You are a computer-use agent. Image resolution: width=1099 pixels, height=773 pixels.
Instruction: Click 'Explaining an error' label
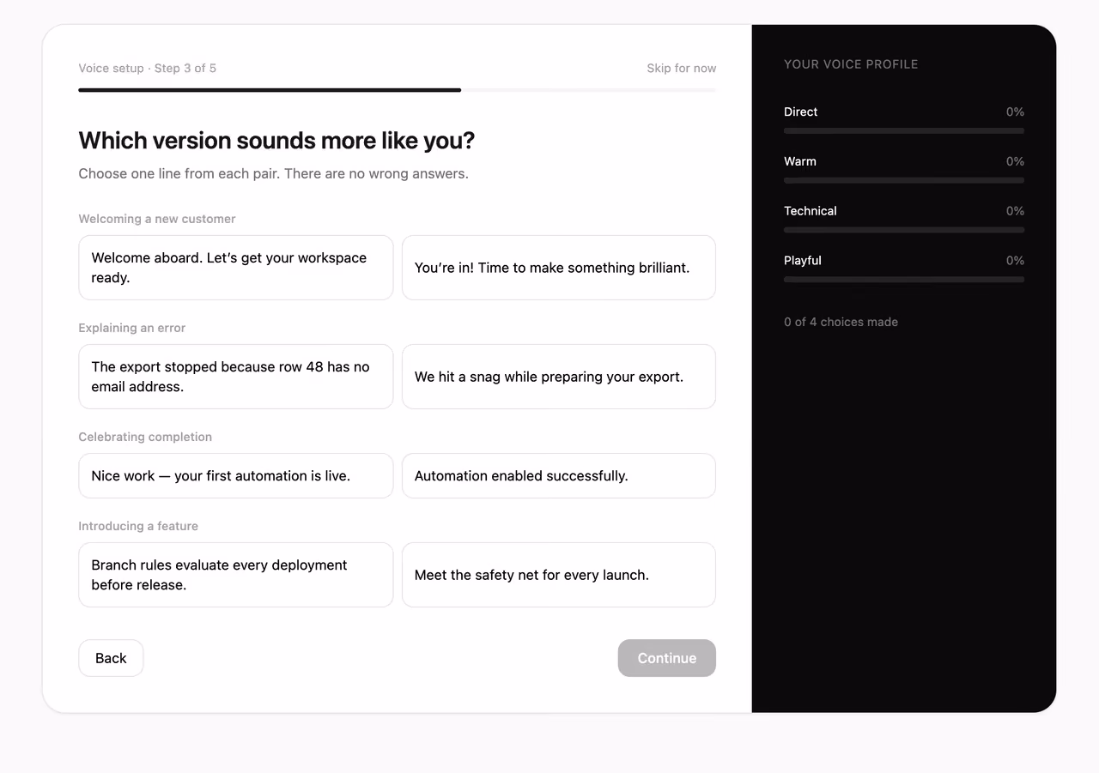tap(132, 328)
